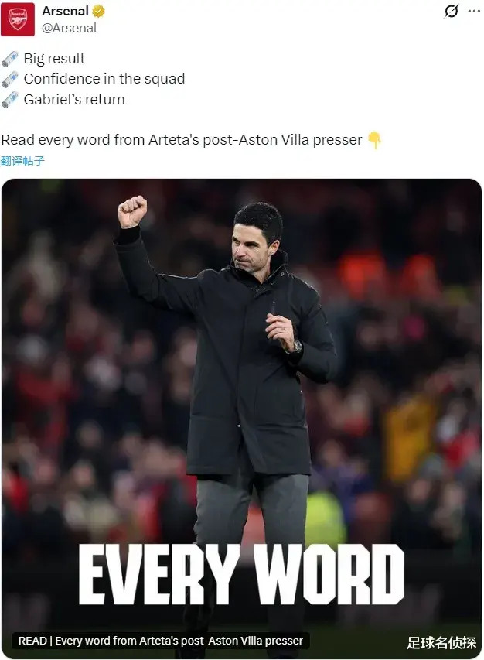Click the Gabriel's return text line
The width and height of the screenshot is (484, 660).
click(74, 100)
